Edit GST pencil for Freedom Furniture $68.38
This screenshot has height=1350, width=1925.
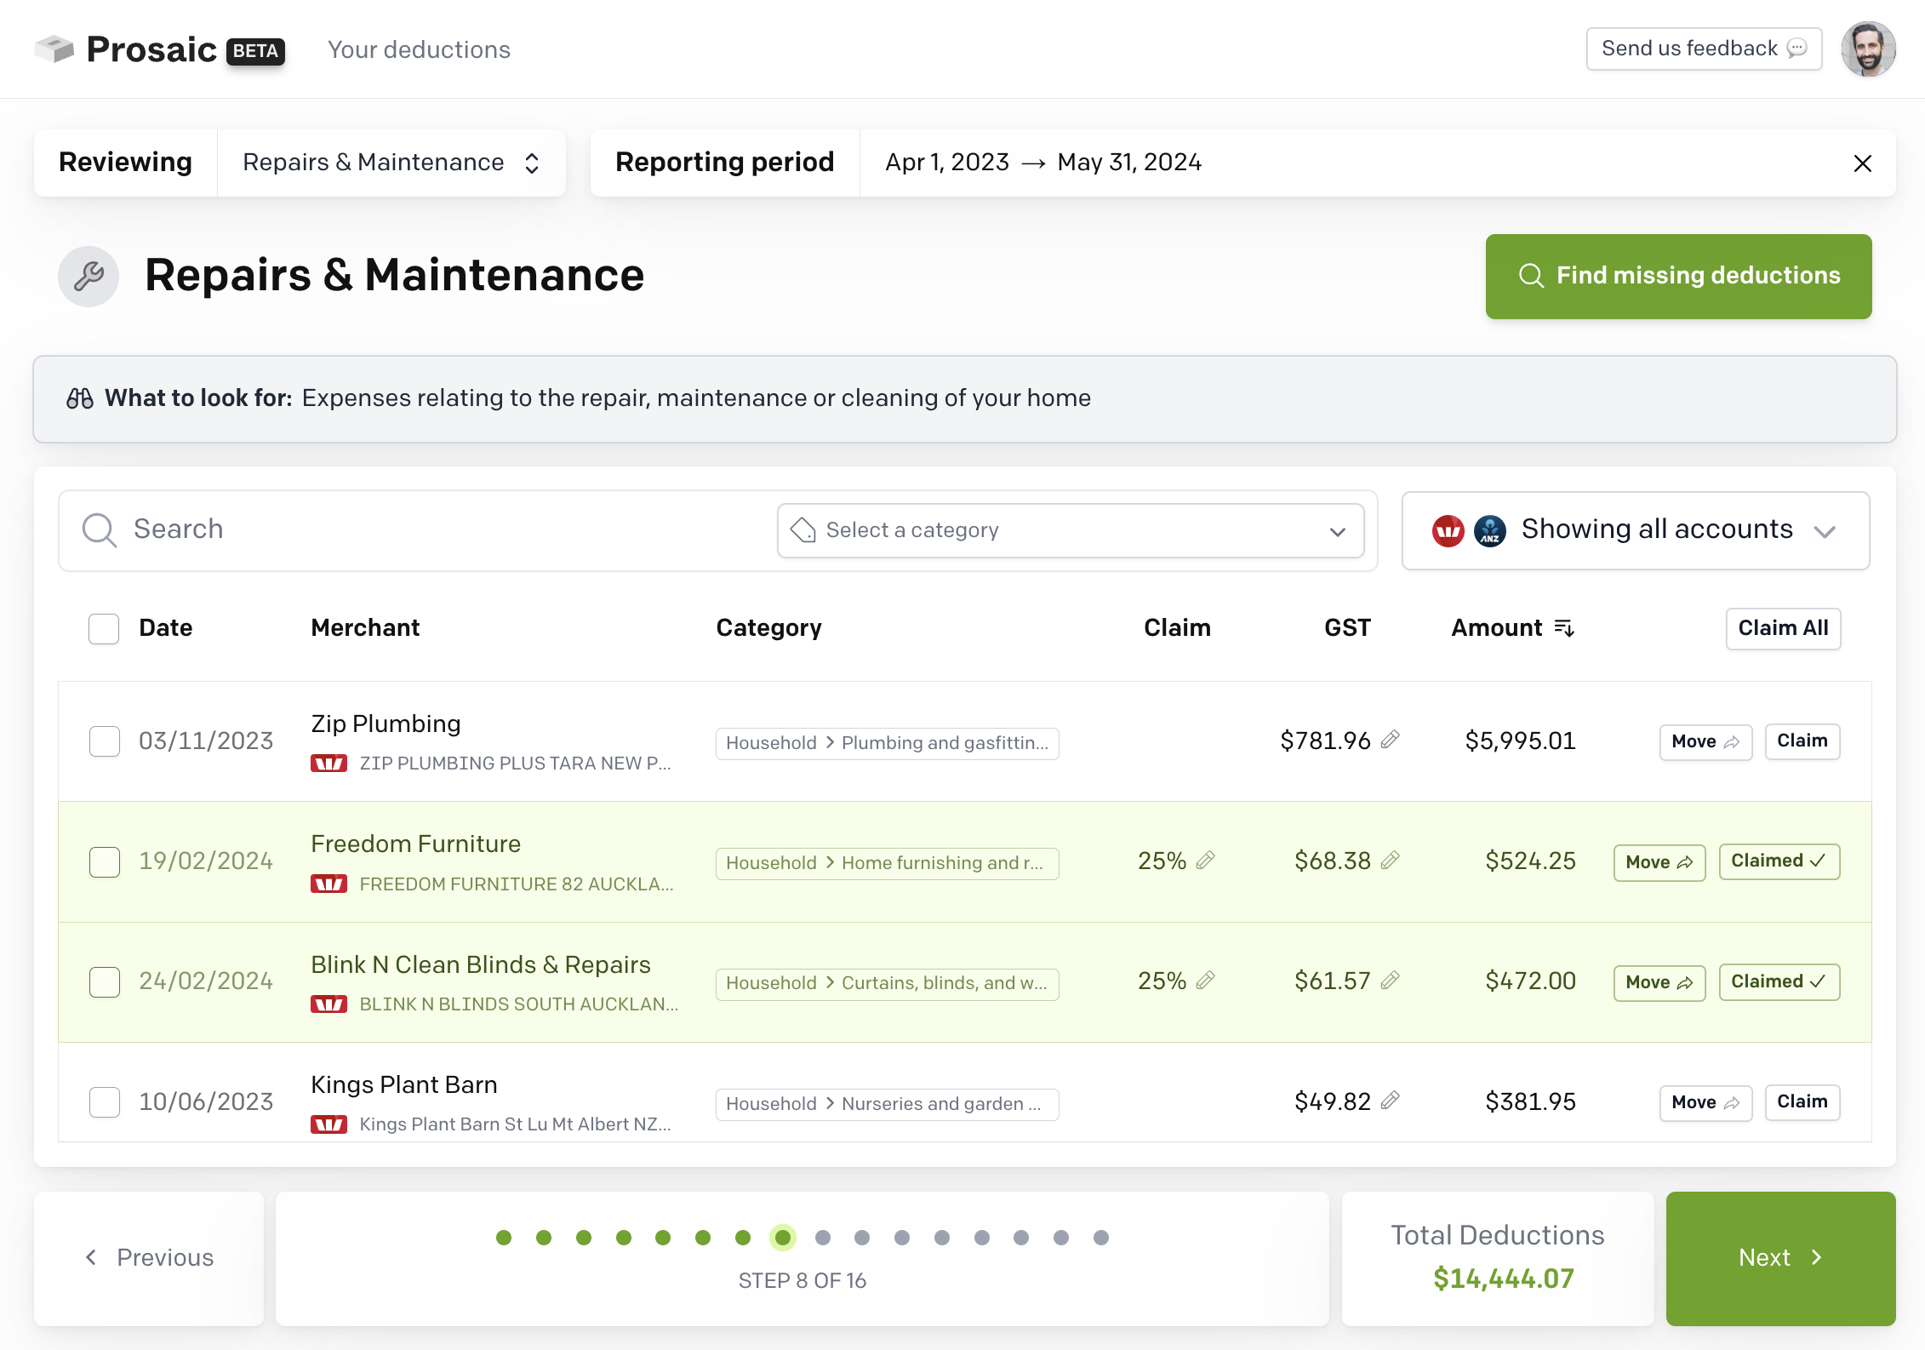[x=1390, y=860]
